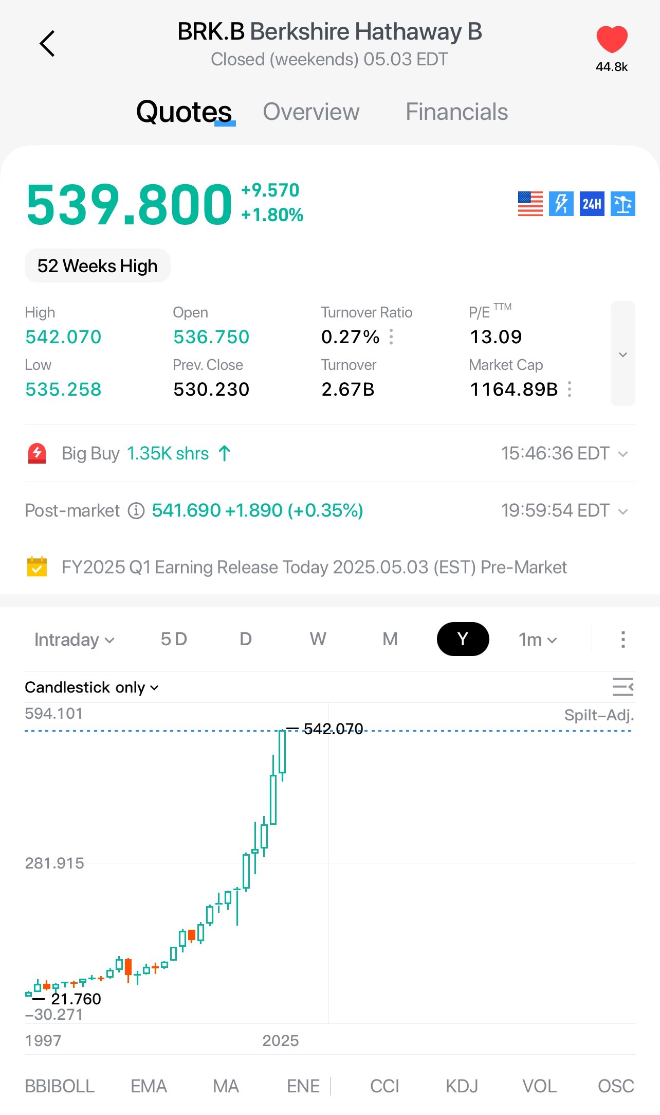Select the KDJ indicator

click(462, 1086)
